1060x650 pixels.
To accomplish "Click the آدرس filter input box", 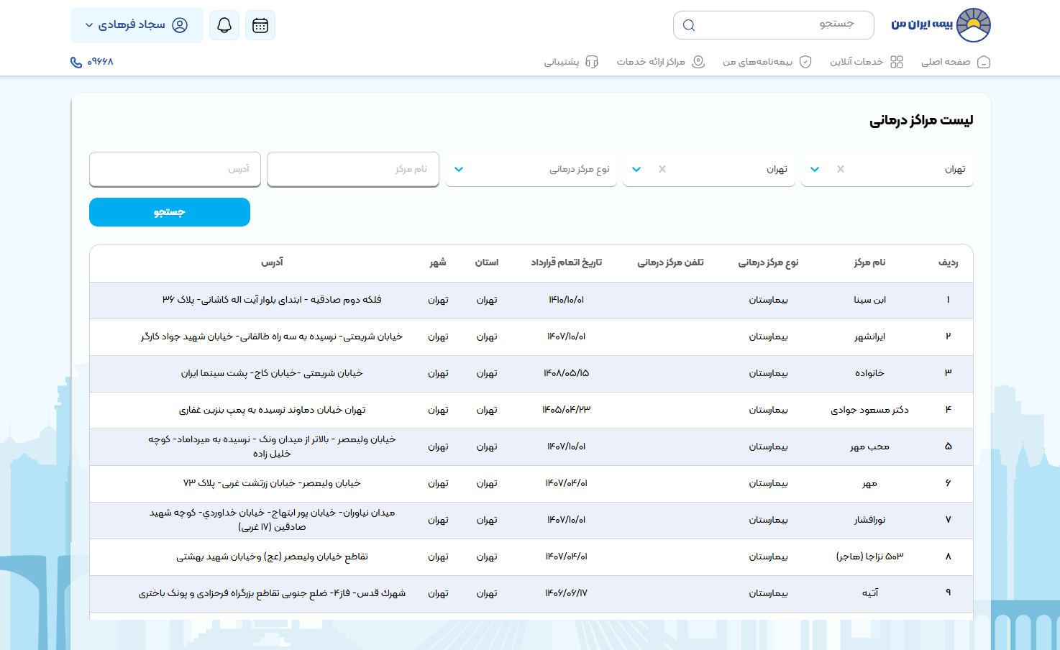I will [175, 169].
